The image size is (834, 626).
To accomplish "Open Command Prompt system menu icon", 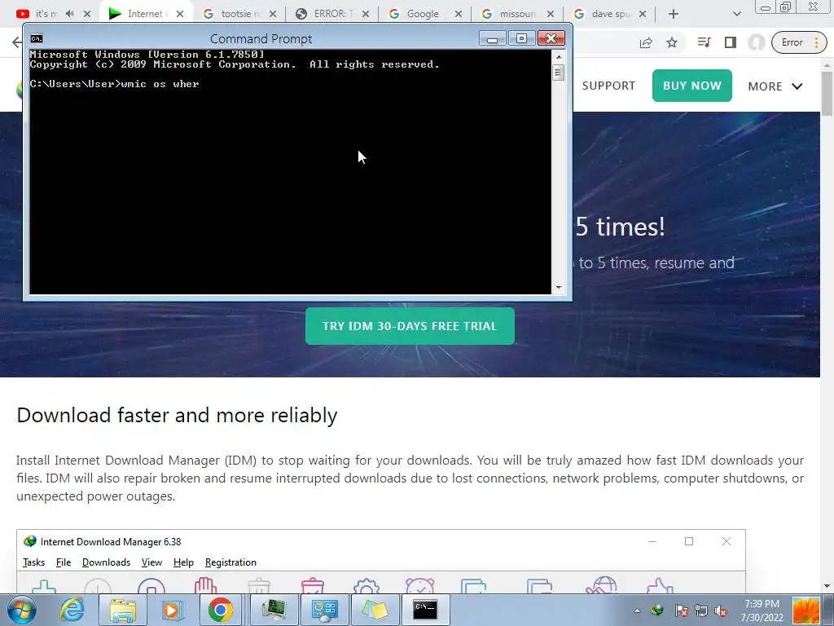I will 37,38.
